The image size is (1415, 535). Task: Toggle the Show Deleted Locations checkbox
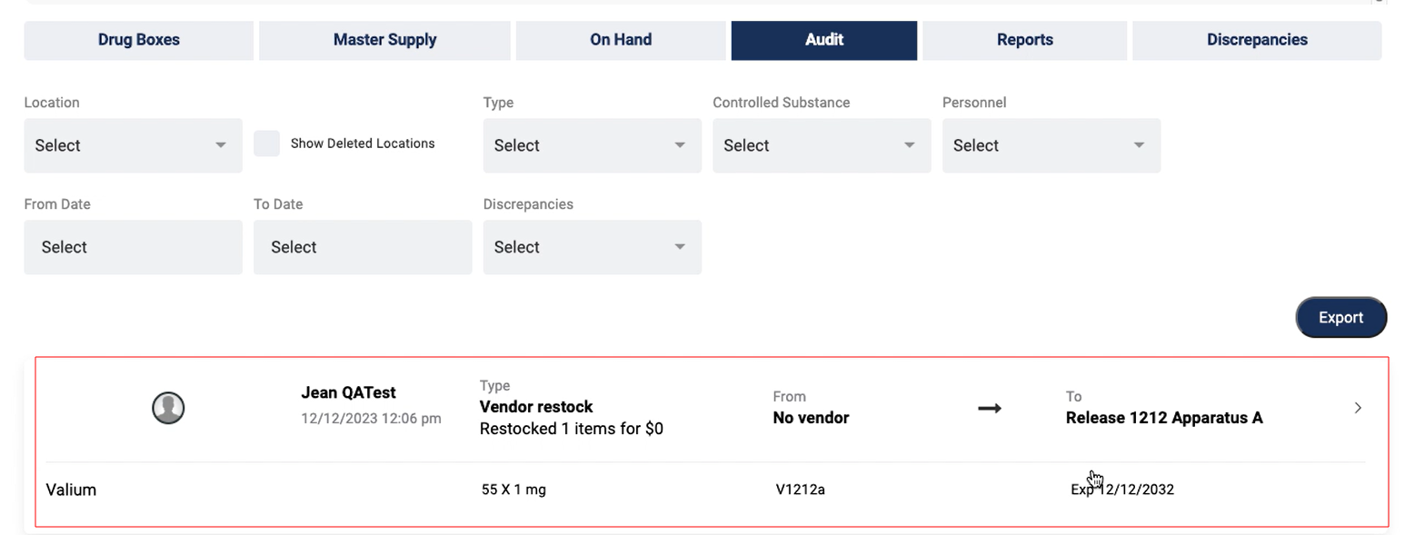tap(266, 144)
